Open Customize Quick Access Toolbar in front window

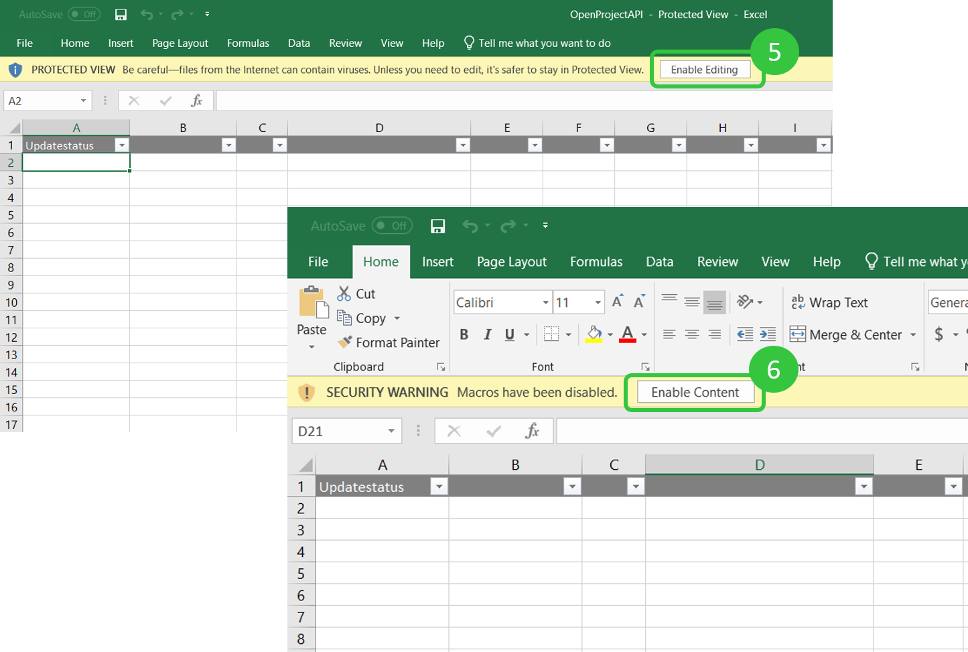[x=545, y=226]
